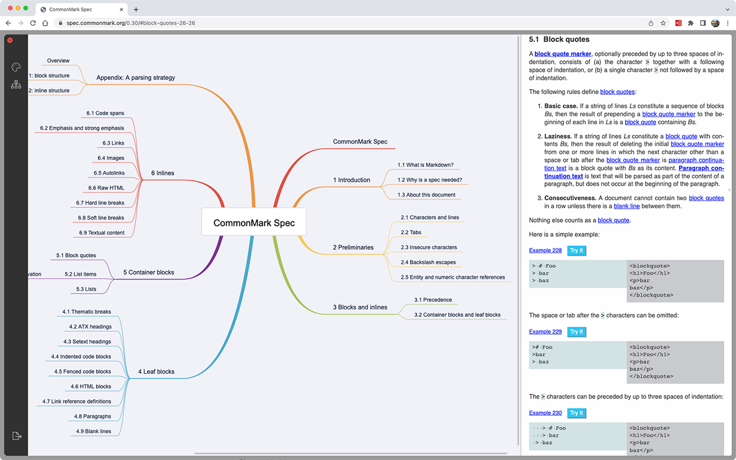The width and height of the screenshot is (736, 460).
Task: Open a new browser tab
Action: coord(136,9)
